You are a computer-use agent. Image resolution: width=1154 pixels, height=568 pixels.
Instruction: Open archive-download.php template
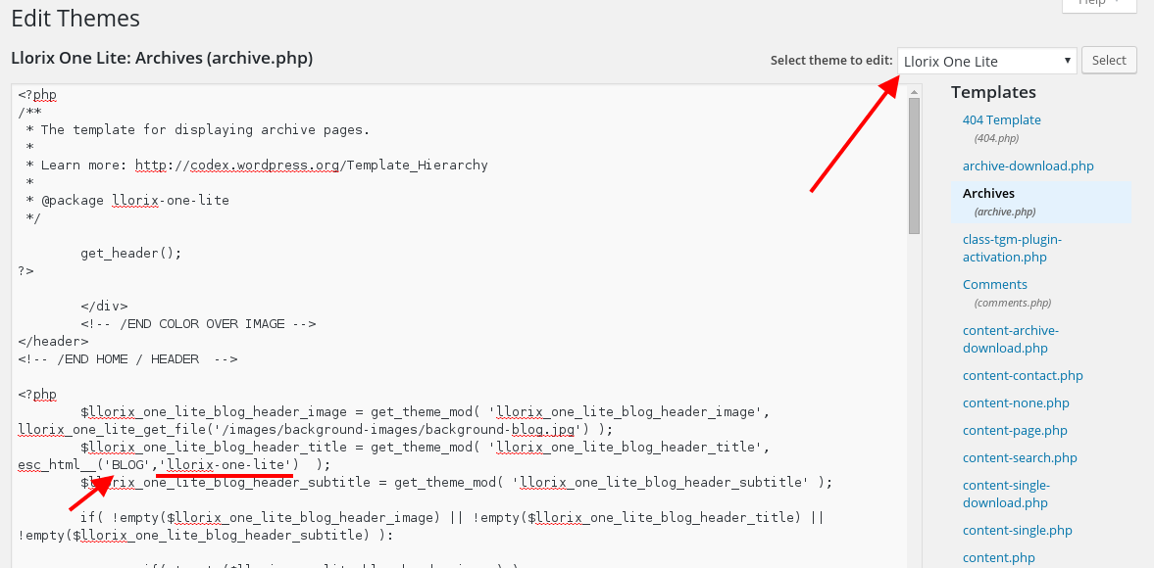coord(1029,166)
